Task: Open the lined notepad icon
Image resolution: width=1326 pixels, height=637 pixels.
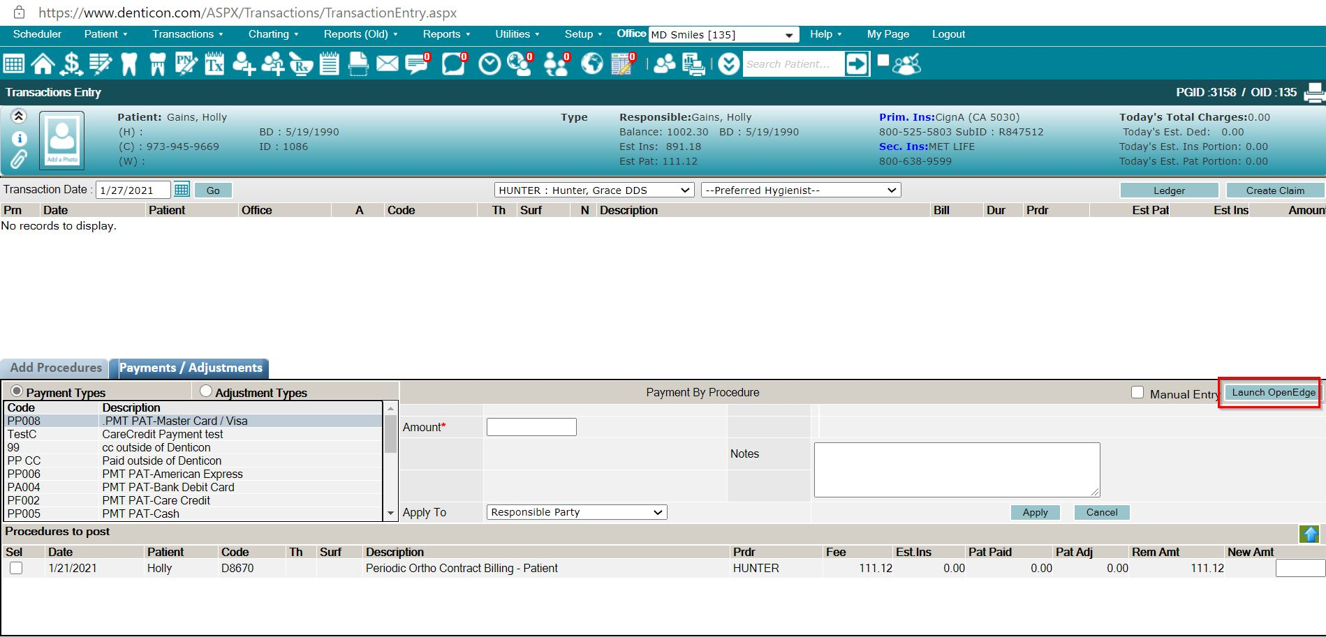Action: [330, 64]
